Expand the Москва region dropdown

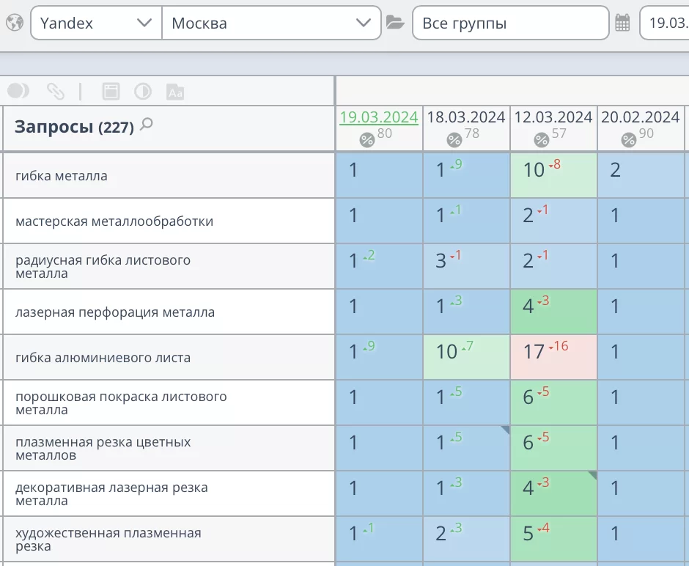[271, 23]
